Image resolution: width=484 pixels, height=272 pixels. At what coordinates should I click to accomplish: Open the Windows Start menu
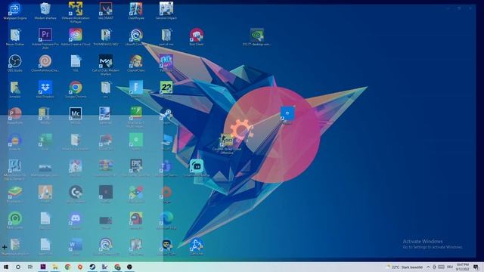tap(6, 267)
